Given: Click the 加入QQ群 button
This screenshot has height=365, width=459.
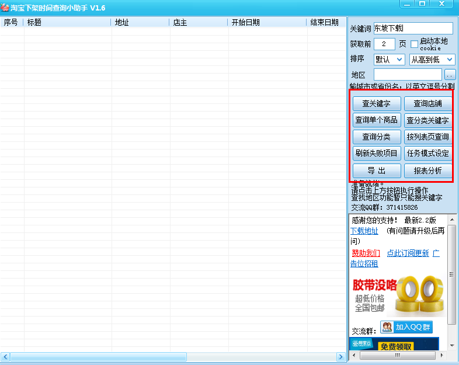Looking at the screenshot, I should click(x=406, y=327).
